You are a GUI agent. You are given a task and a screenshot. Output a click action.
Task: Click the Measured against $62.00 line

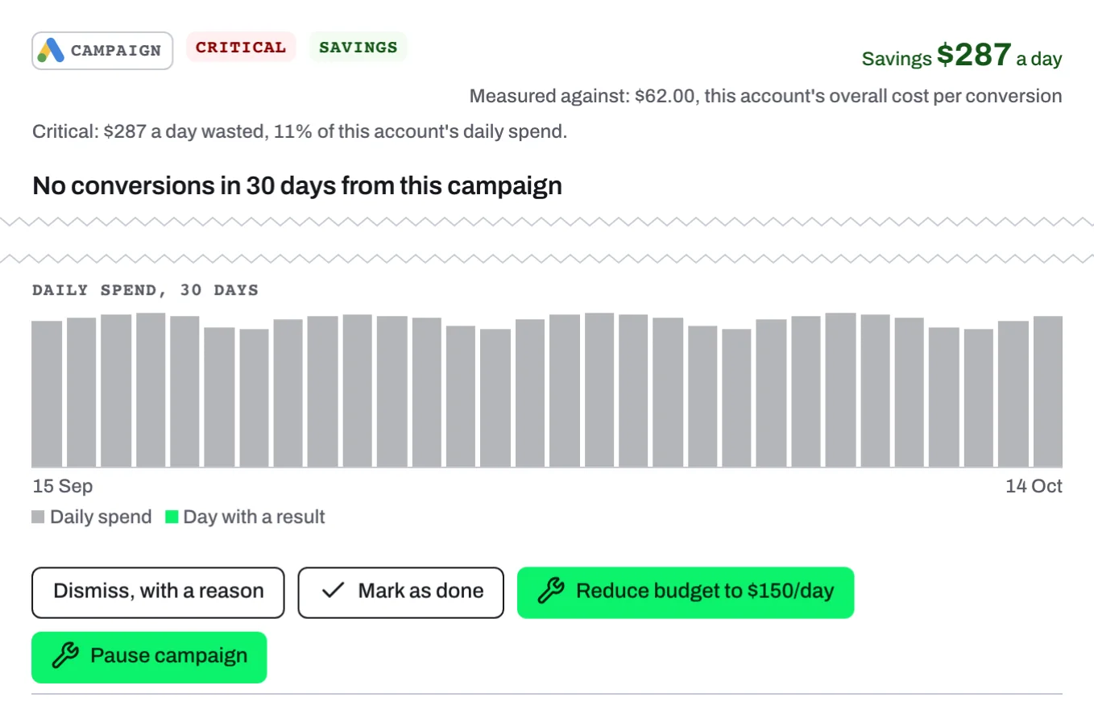[765, 97]
